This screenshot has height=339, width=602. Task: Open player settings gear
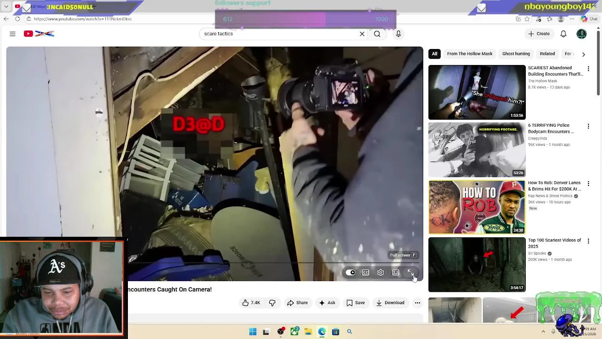tap(380, 273)
